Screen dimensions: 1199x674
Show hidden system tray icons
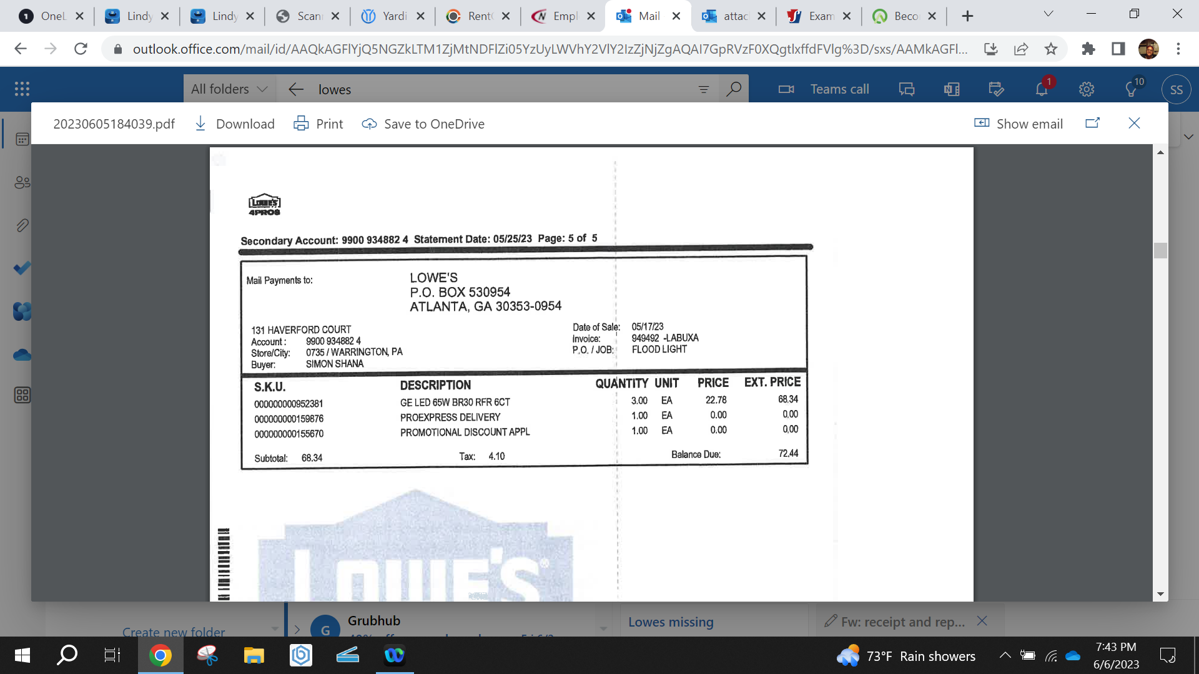click(1005, 655)
